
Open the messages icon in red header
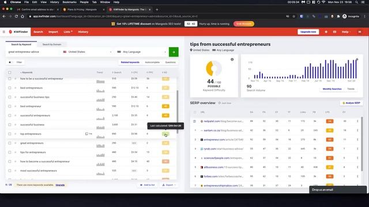[x=334, y=32]
